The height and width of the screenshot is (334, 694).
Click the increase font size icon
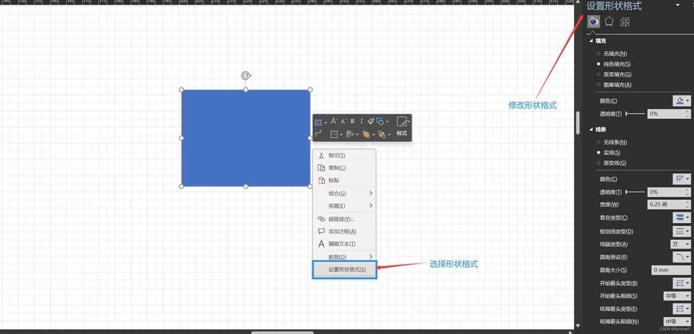point(334,122)
